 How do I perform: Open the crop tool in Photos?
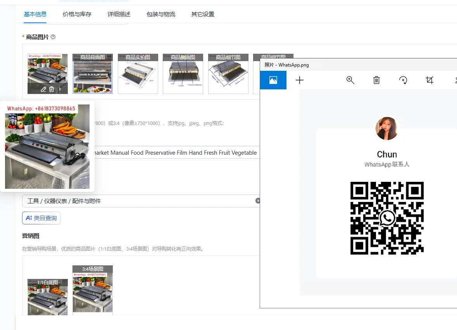click(x=429, y=80)
